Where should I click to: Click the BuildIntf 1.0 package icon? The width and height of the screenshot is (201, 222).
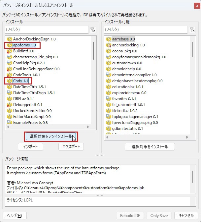click(x=9, y=51)
